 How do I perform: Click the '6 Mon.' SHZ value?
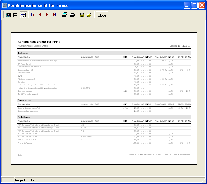click(126, 108)
